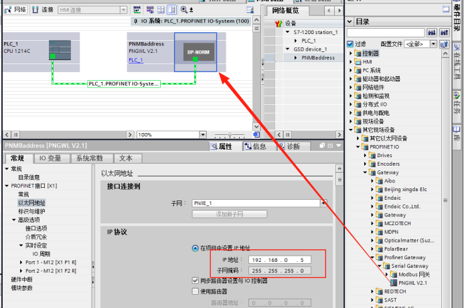Click the catalog search input field
Screen dimensions: 464x308
(x=386, y=33)
